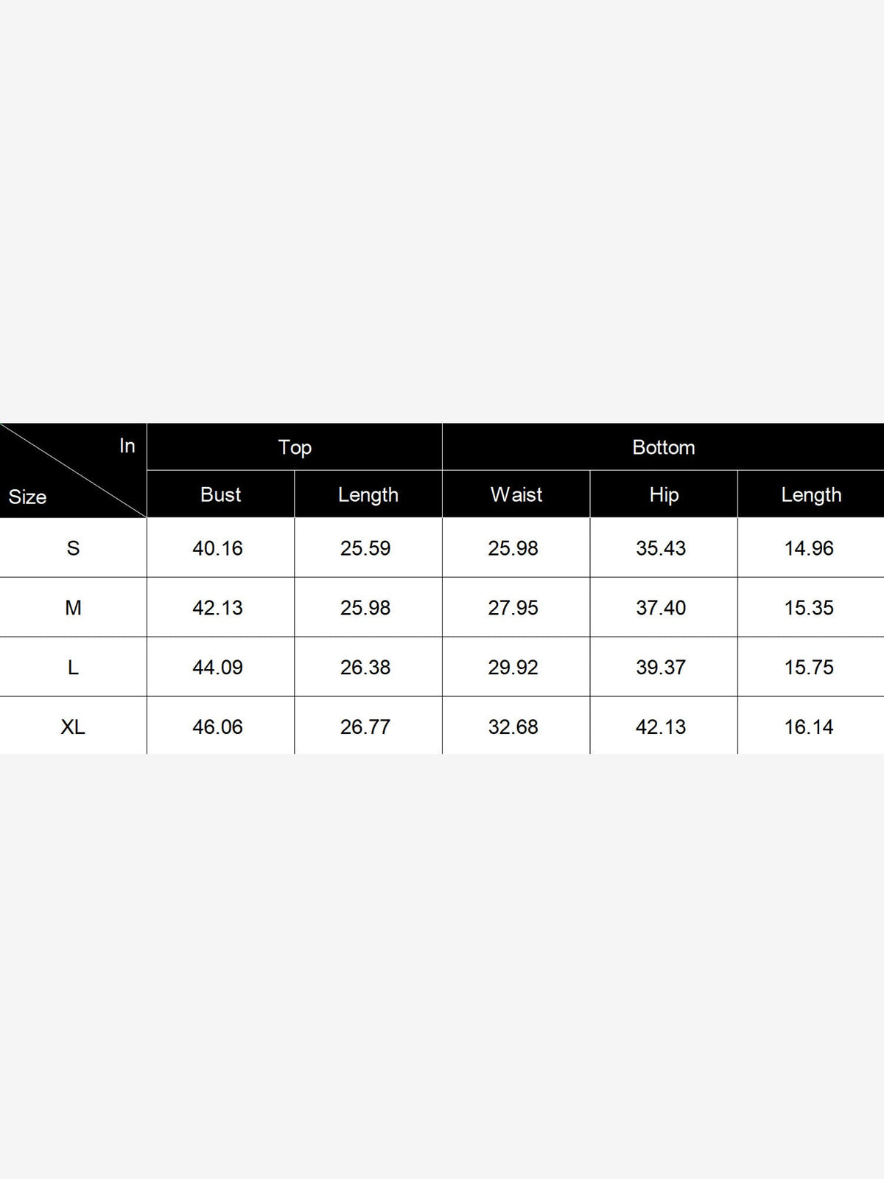Select the size M row label
Viewport: 884px width, 1179px height.
[73, 608]
